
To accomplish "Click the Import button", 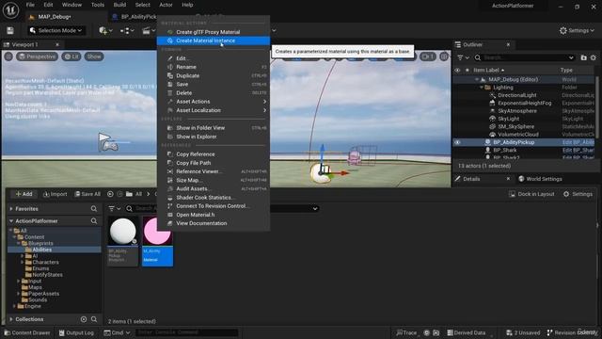I will 55,194.
